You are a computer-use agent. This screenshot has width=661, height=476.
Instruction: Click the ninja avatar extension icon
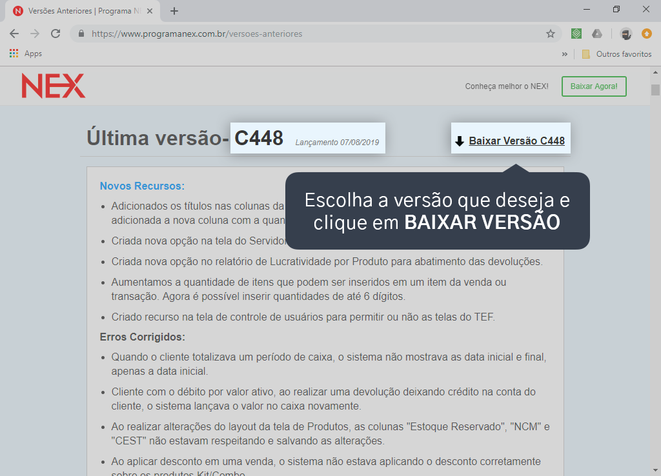[625, 33]
